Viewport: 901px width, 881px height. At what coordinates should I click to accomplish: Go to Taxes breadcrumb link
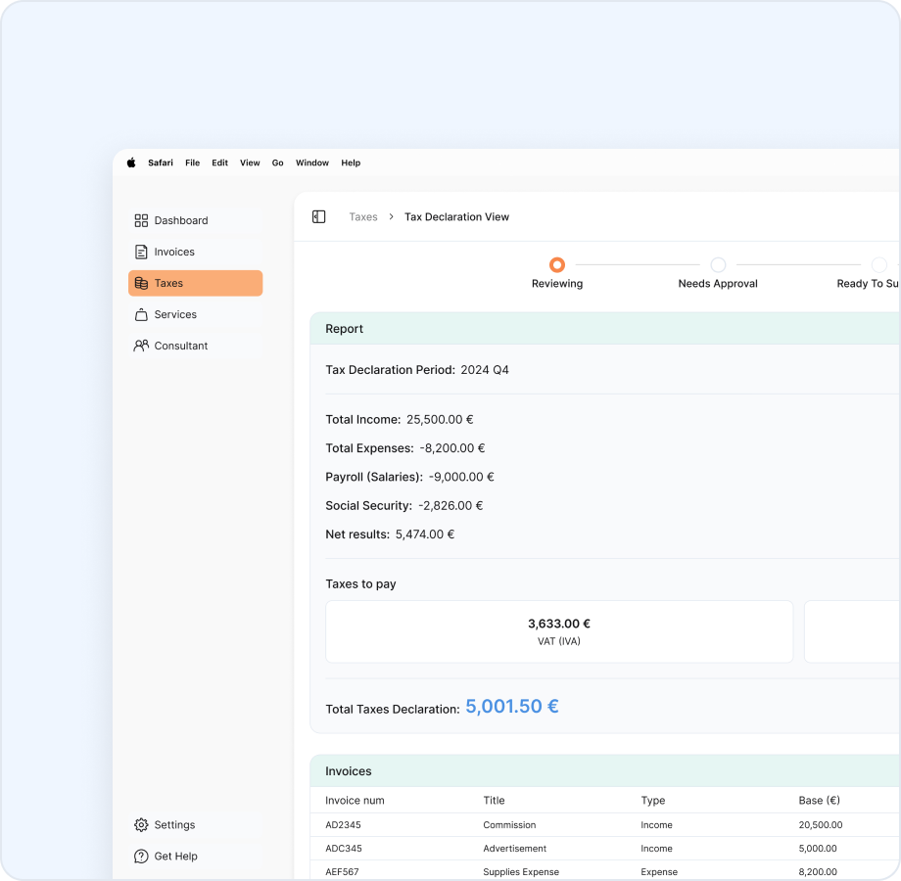363,217
